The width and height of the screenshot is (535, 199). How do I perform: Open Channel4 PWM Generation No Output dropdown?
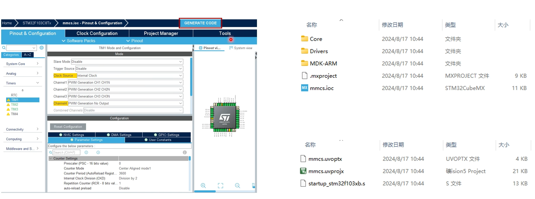(x=126, y=103)
